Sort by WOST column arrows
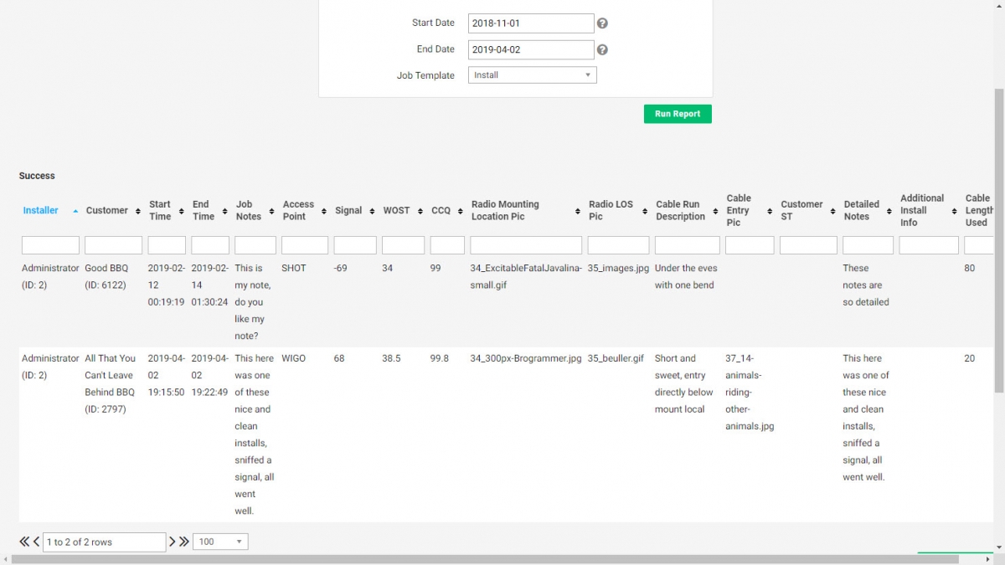Image resolution: width=1005 pixels, height=565 pixels. (421, 211)
